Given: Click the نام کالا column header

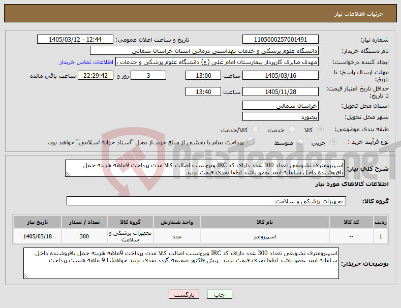Looking at the screenshot, I should pos(264,222).
